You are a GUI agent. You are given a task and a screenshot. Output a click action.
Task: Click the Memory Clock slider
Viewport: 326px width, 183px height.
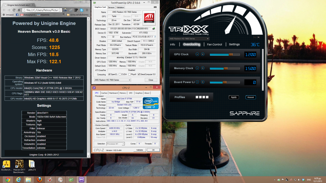(x=225, y=68)
